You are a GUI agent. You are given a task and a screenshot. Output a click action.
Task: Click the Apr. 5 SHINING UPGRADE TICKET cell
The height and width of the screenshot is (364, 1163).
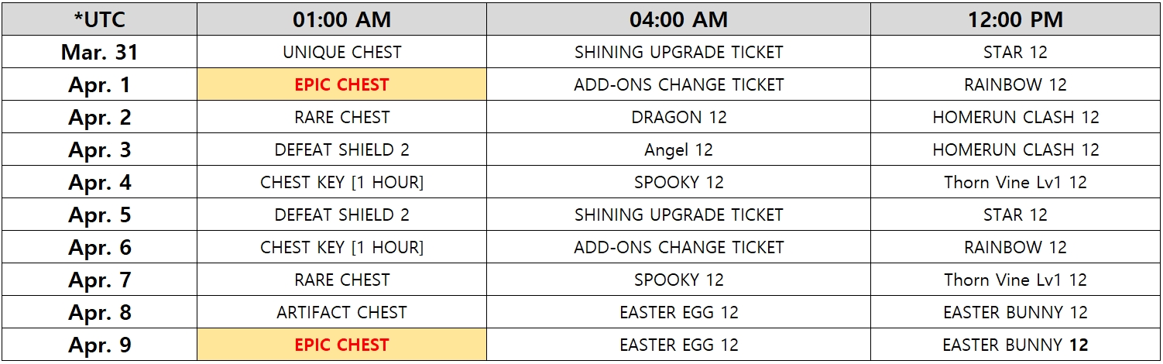click(678, 215)
